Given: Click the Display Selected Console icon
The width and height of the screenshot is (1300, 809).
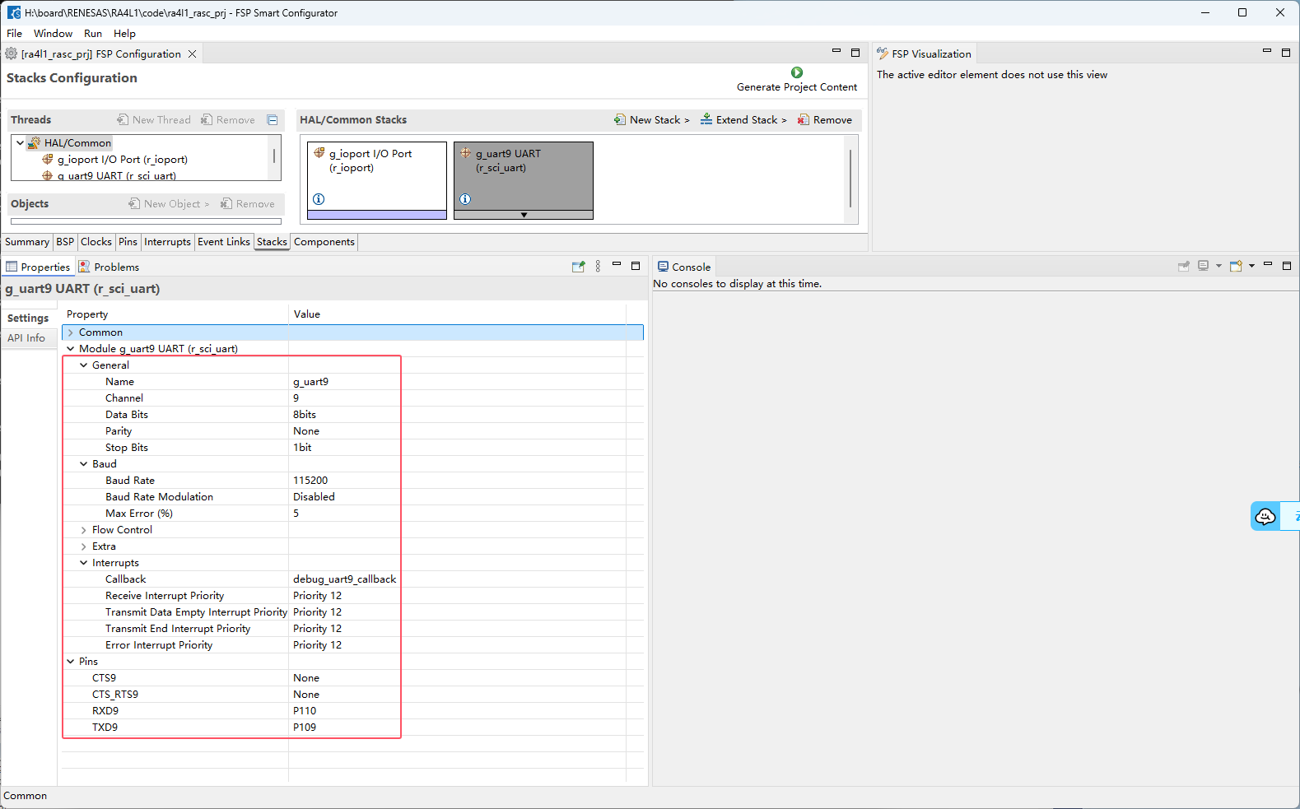Looking at the screenshot, I should (x=1204, y=266).
